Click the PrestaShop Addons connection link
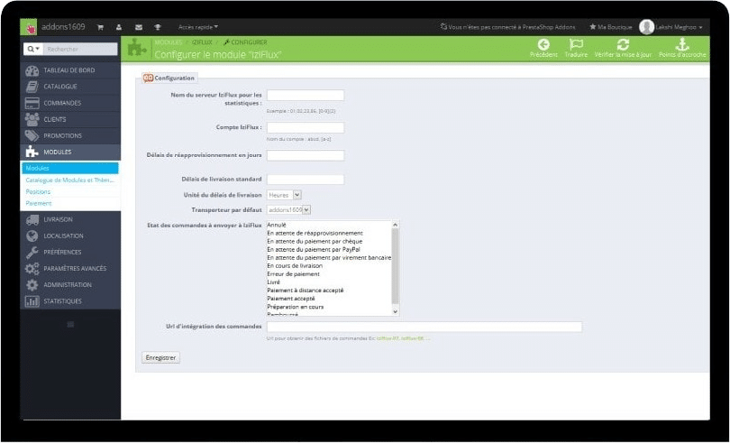 508,27
